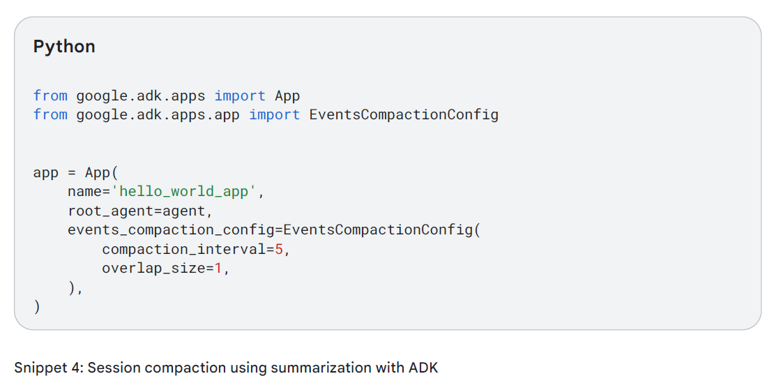Click the 'app' variable being assigned
This screenshot has height=390, width=774.
[x=46, y=172]
